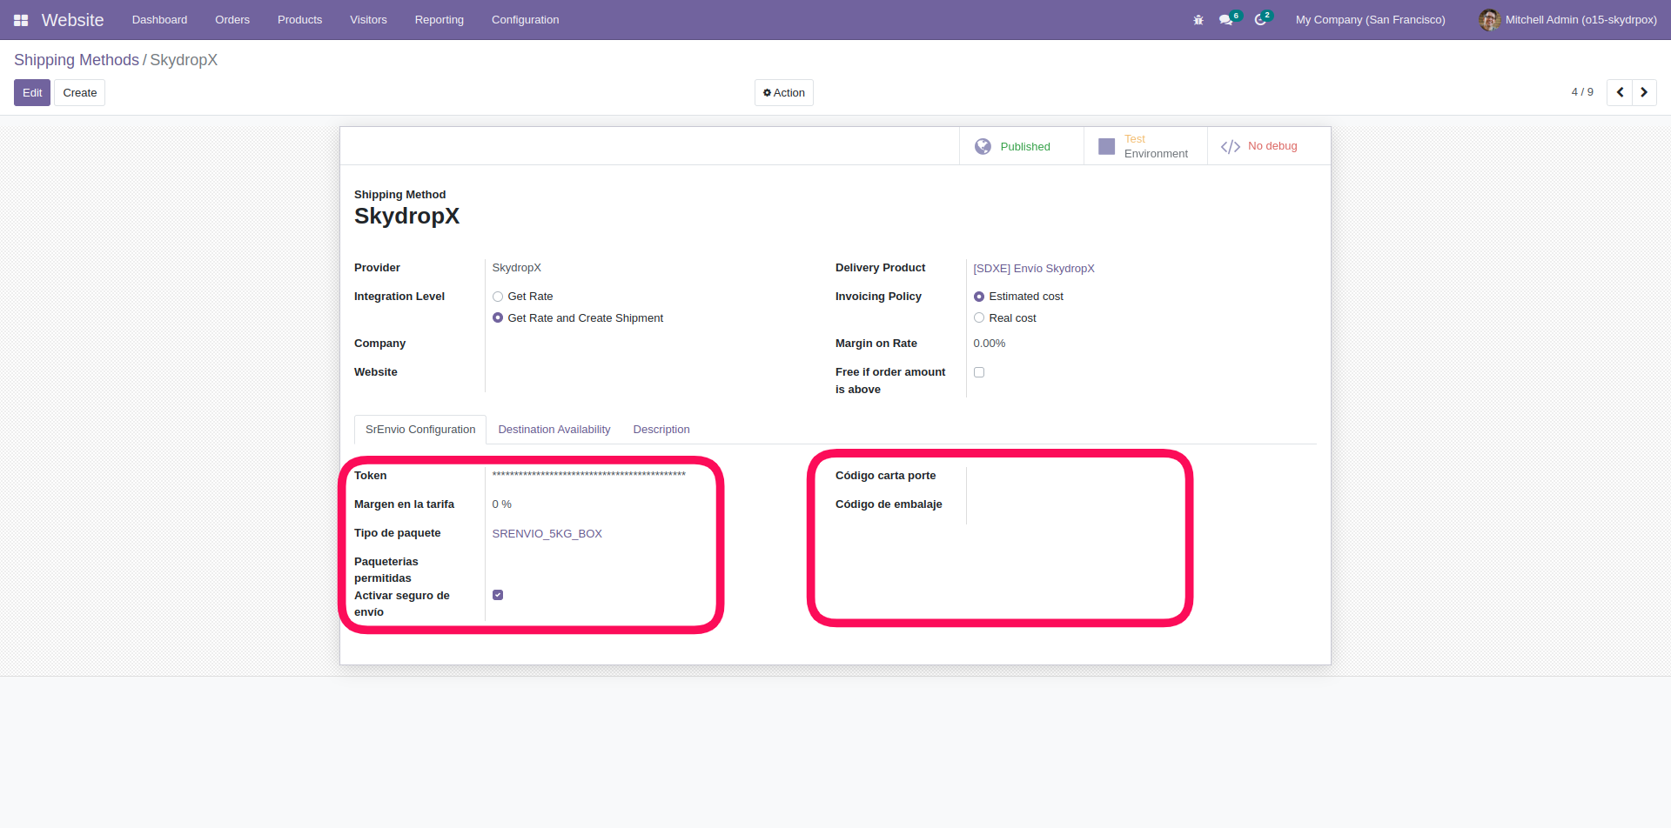Image resolution: width=1671 pixels, height=828 pixels.
Task: Click the No debug code icon
Action: pos(1230,146)
